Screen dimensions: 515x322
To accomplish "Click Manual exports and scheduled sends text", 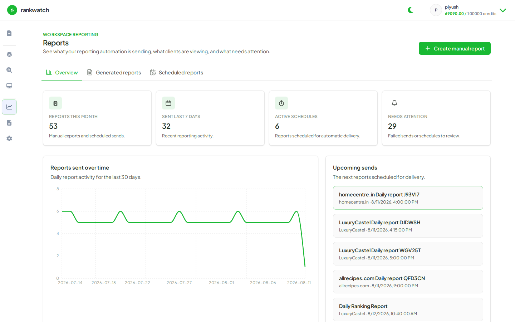I will point(87,136).
